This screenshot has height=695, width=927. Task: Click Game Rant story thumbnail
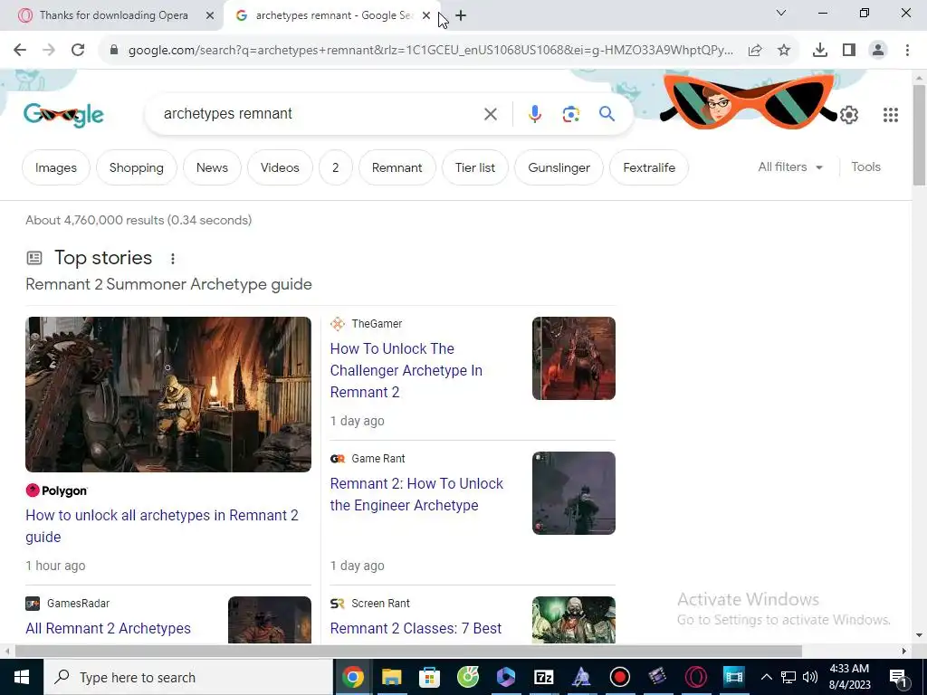pyautogui.click(x=573, y=493)
